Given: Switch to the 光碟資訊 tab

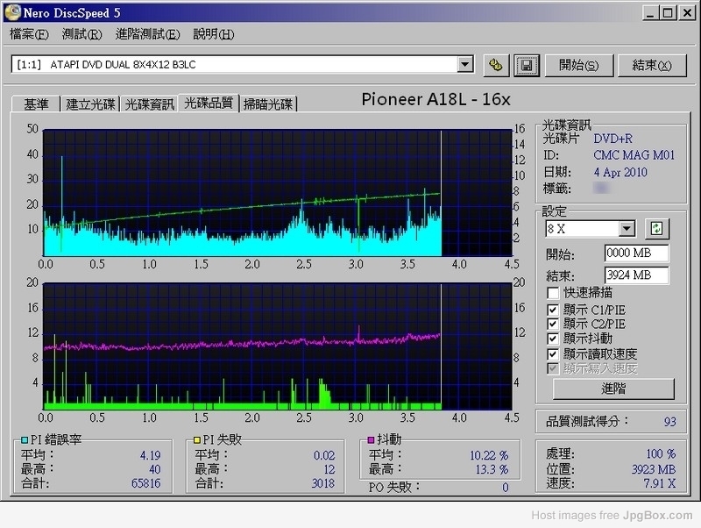Looking at the screenshot, I should (149, 103).
